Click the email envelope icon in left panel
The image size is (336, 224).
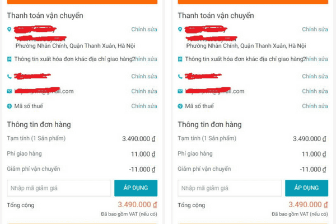(x=9, y=91)
